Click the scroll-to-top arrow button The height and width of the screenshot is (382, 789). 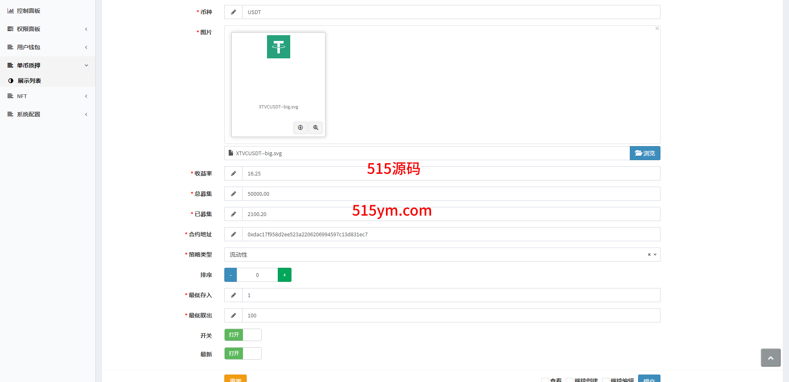(770, 358)
